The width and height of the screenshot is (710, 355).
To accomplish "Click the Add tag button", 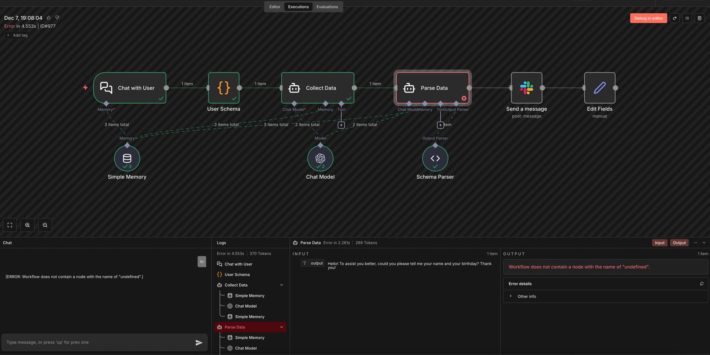I will [17, 35].
